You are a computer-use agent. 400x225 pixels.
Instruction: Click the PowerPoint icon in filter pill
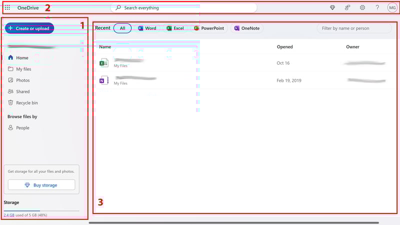click(196, 28)
